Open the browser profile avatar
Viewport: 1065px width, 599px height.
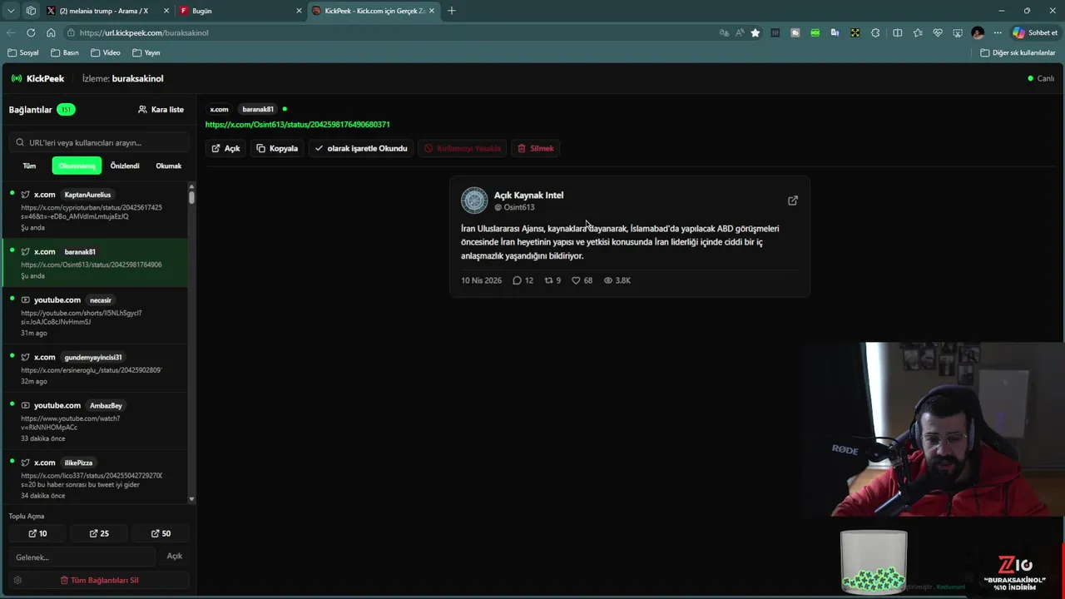(978, 32)
